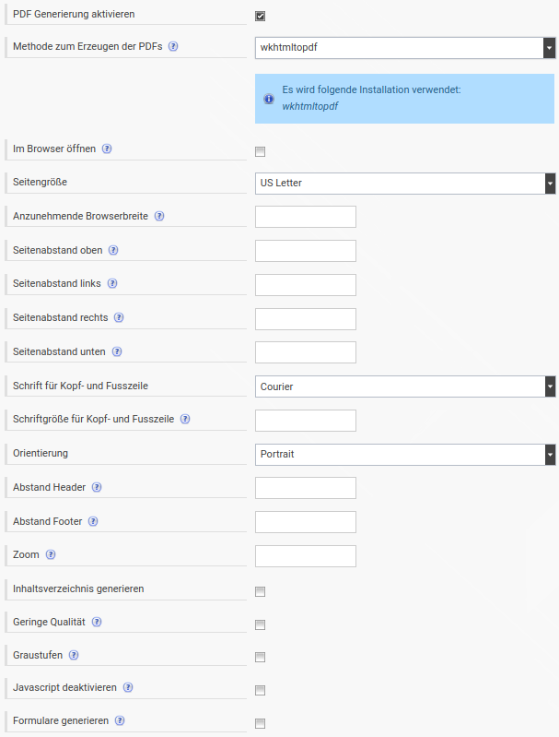The image size is (559, 737).
Task: Click the PDF Generierung aktivieren label
Action: point(74,14)
